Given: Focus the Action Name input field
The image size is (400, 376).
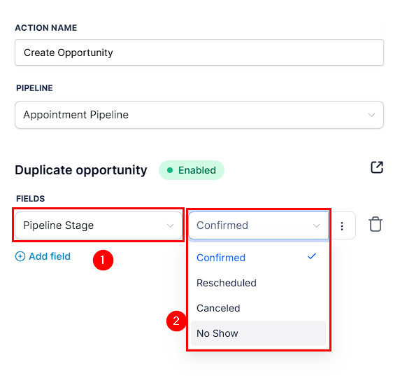Looking at the screenshot, I should (x=199, y=53).
